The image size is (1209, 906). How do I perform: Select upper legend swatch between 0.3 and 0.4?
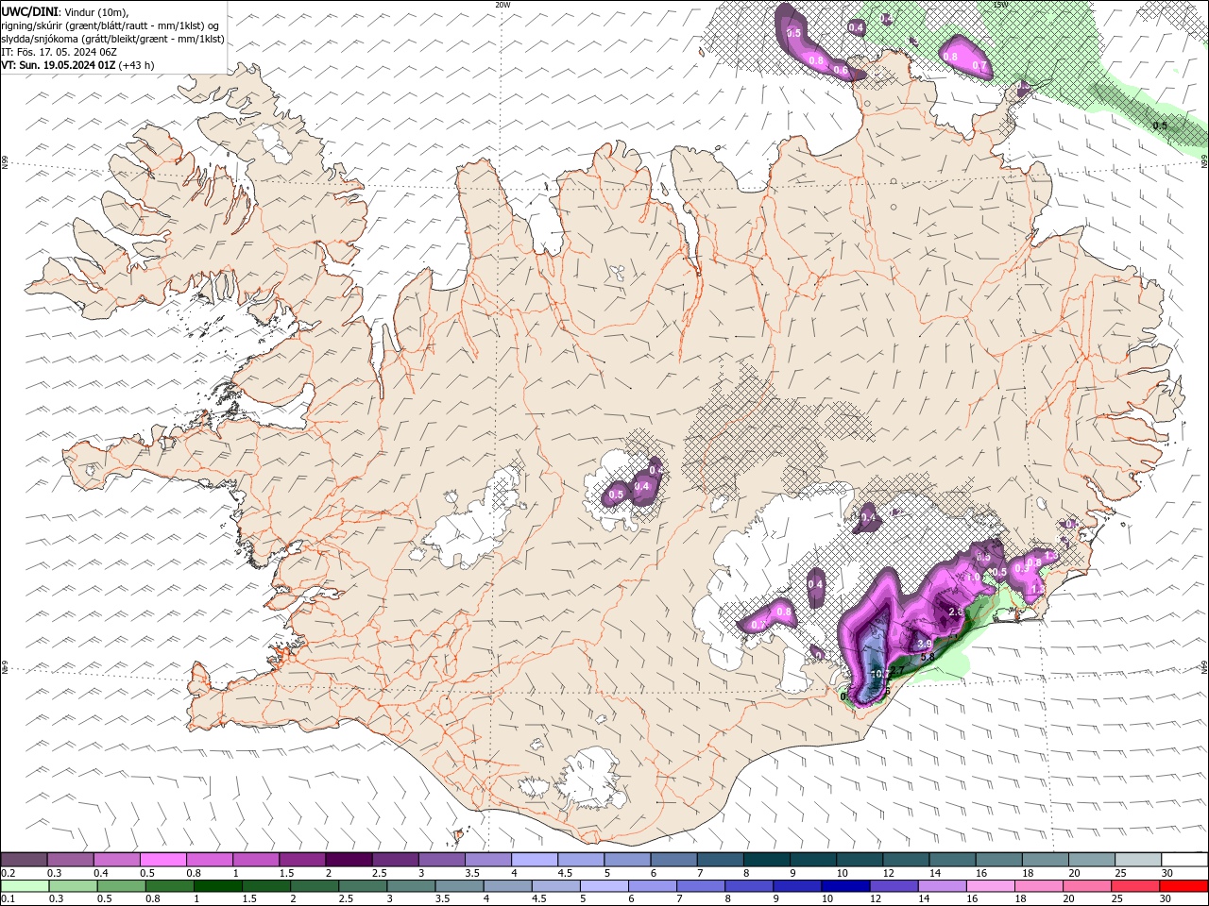70,860
